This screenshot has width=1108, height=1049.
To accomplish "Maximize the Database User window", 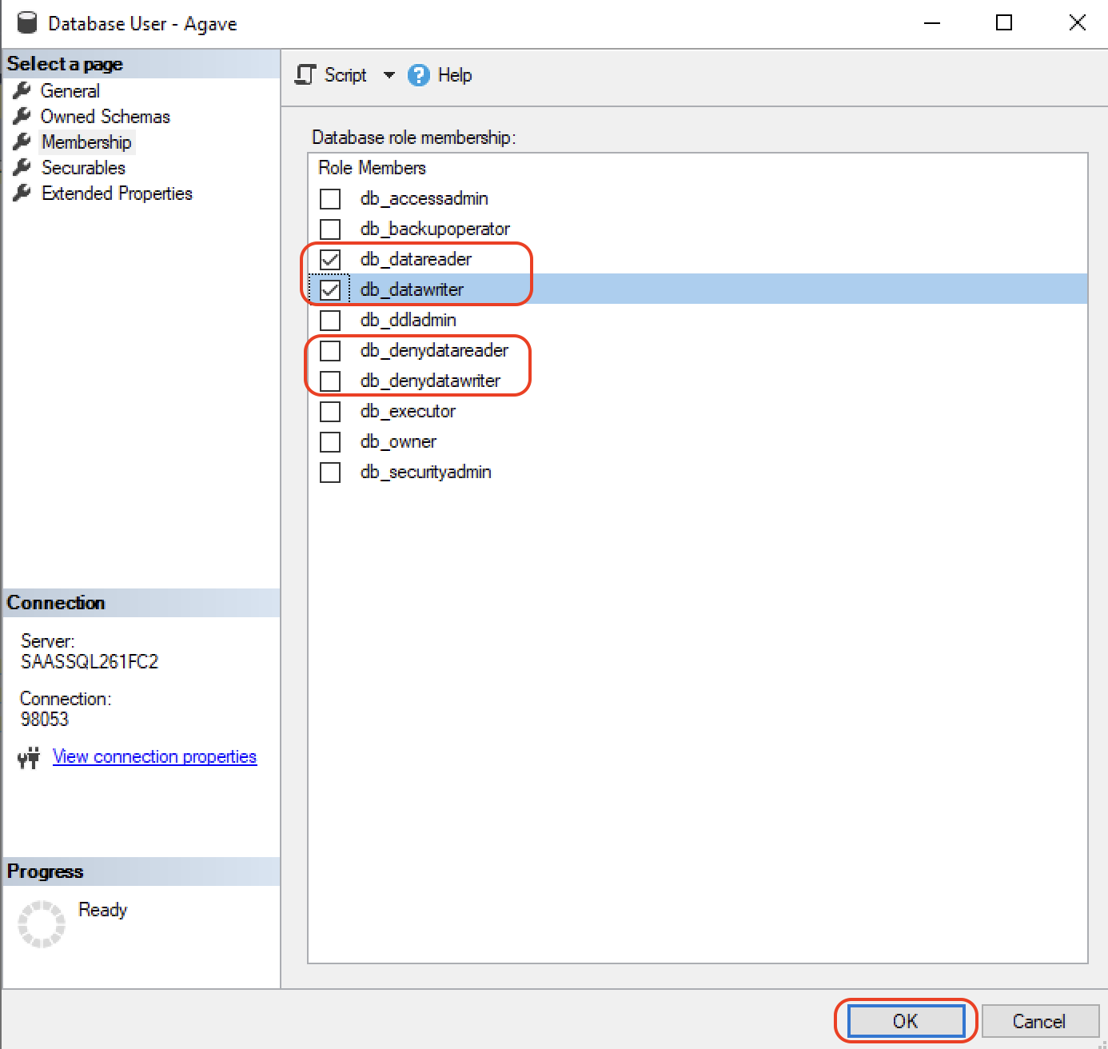I will (1004, 22).
